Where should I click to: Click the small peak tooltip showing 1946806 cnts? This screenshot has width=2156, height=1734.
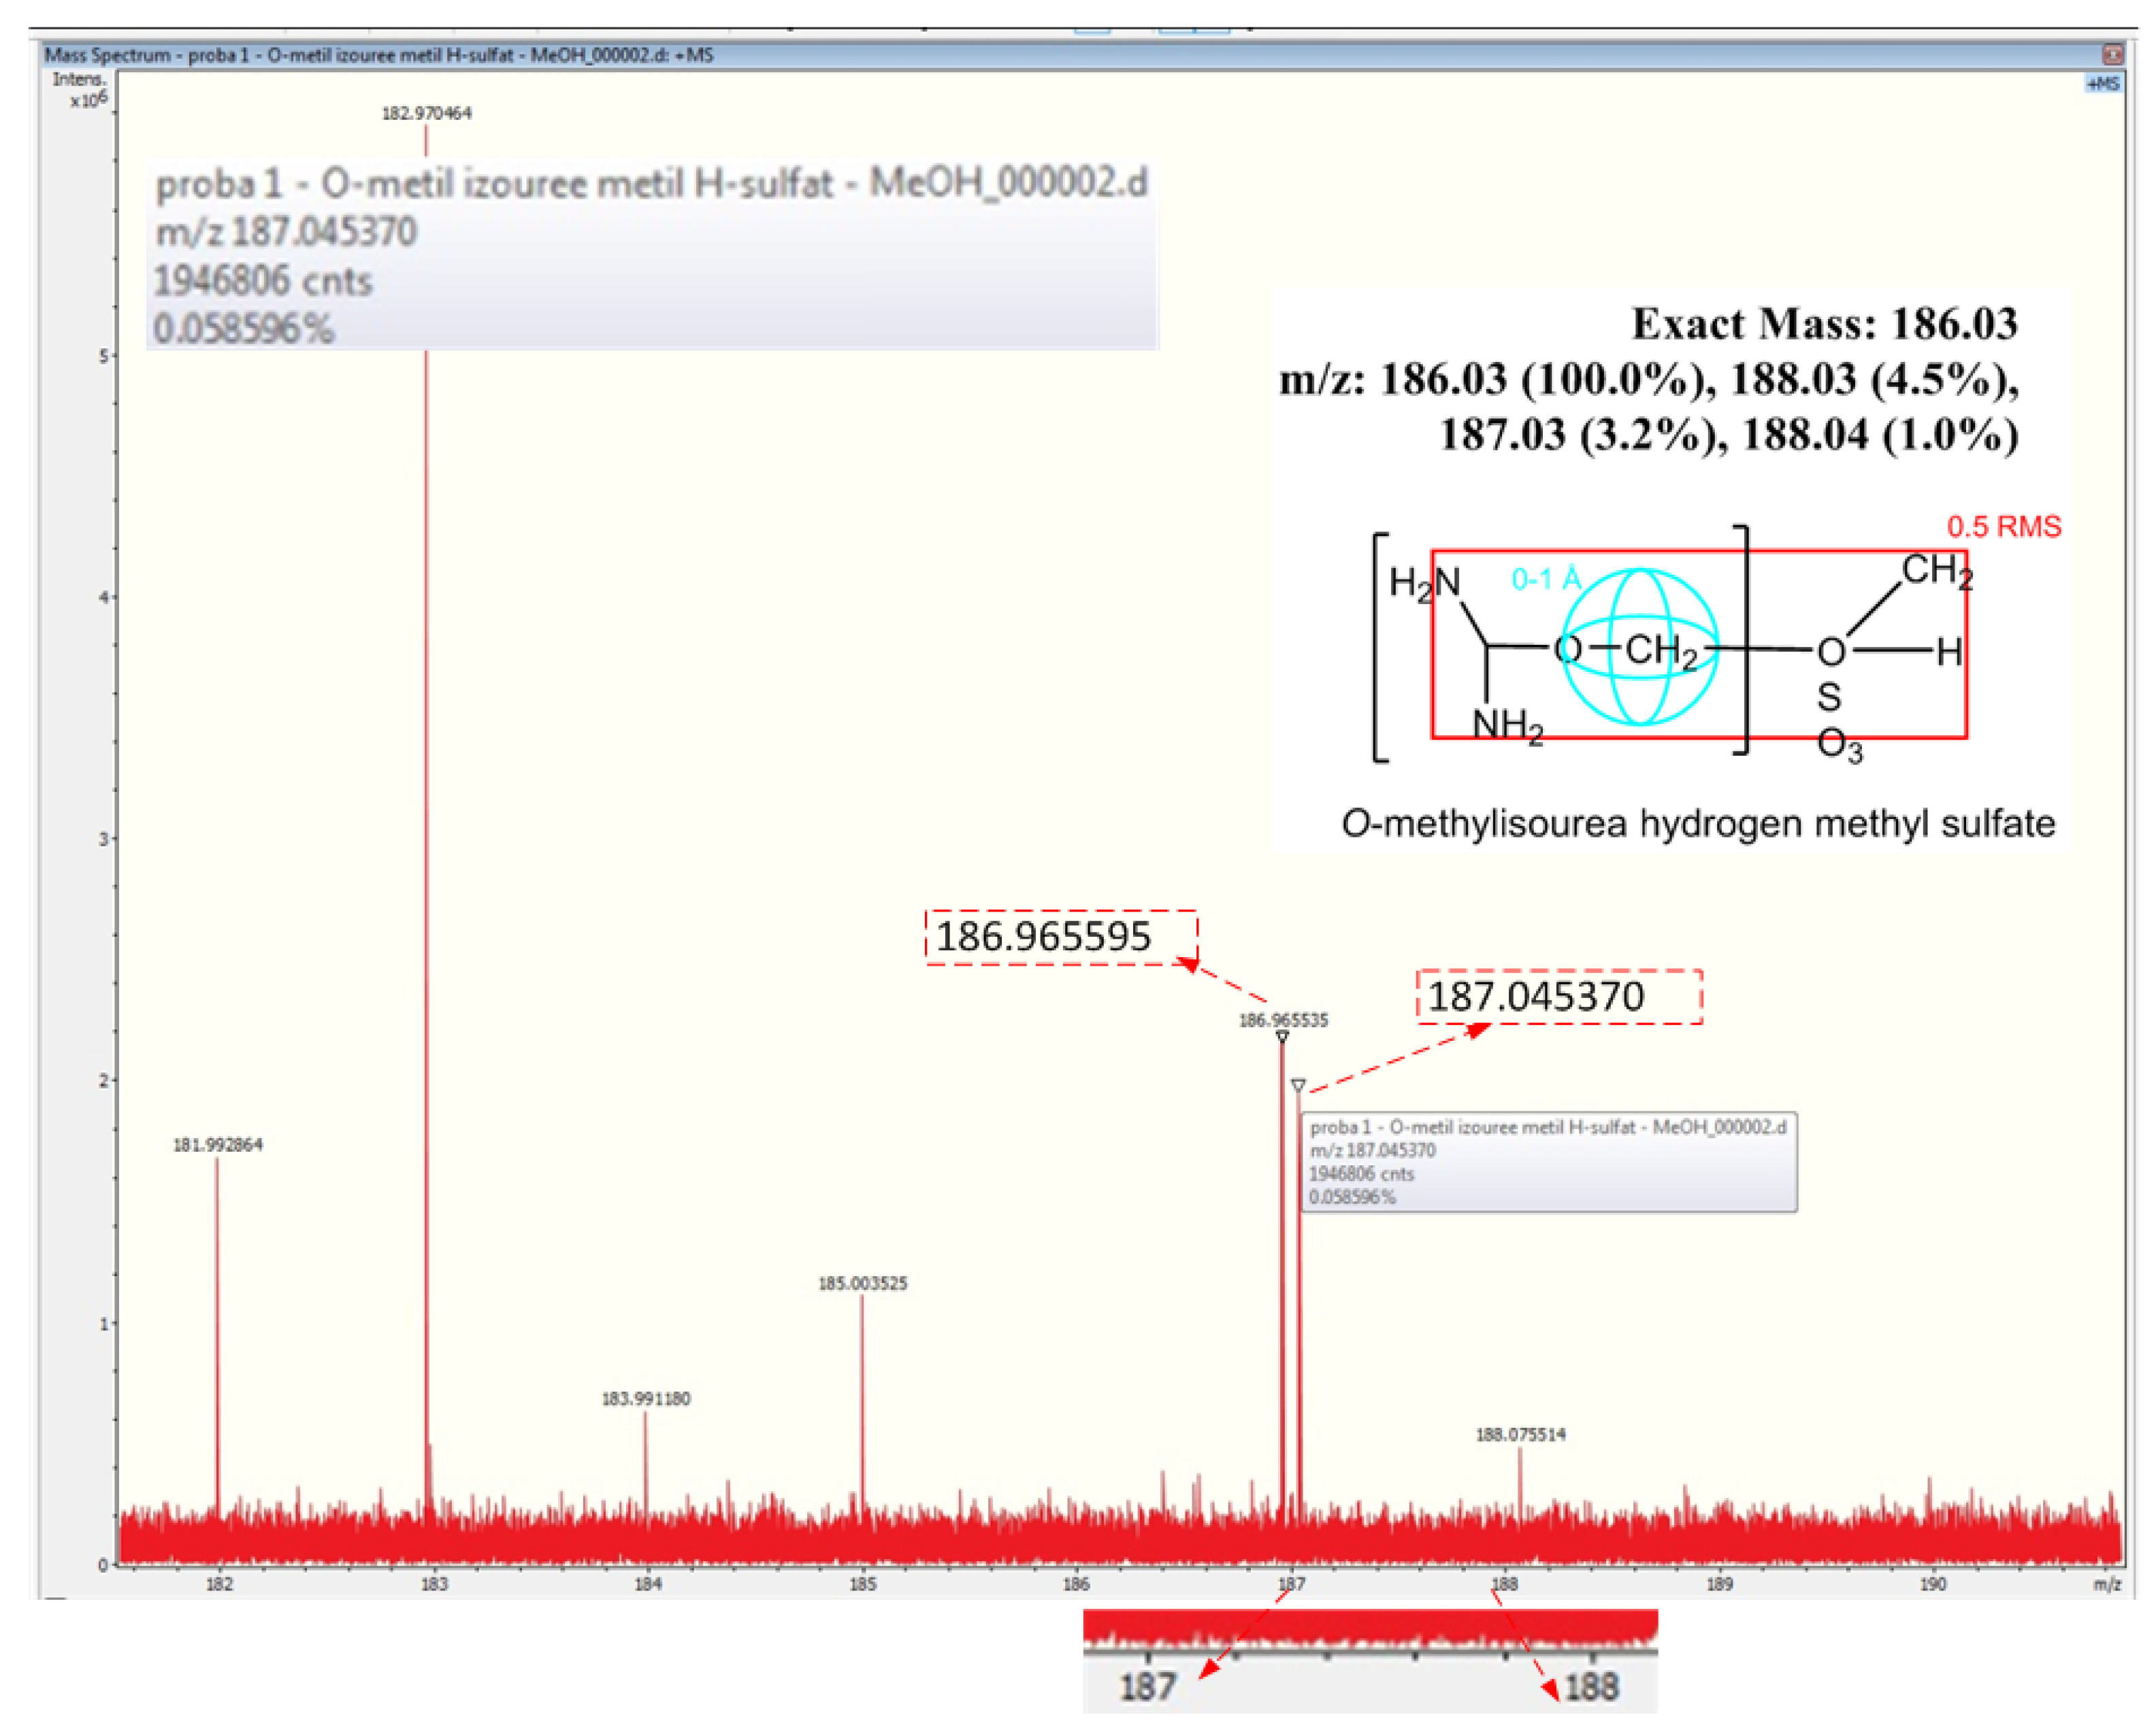tap(1548, 1161)
